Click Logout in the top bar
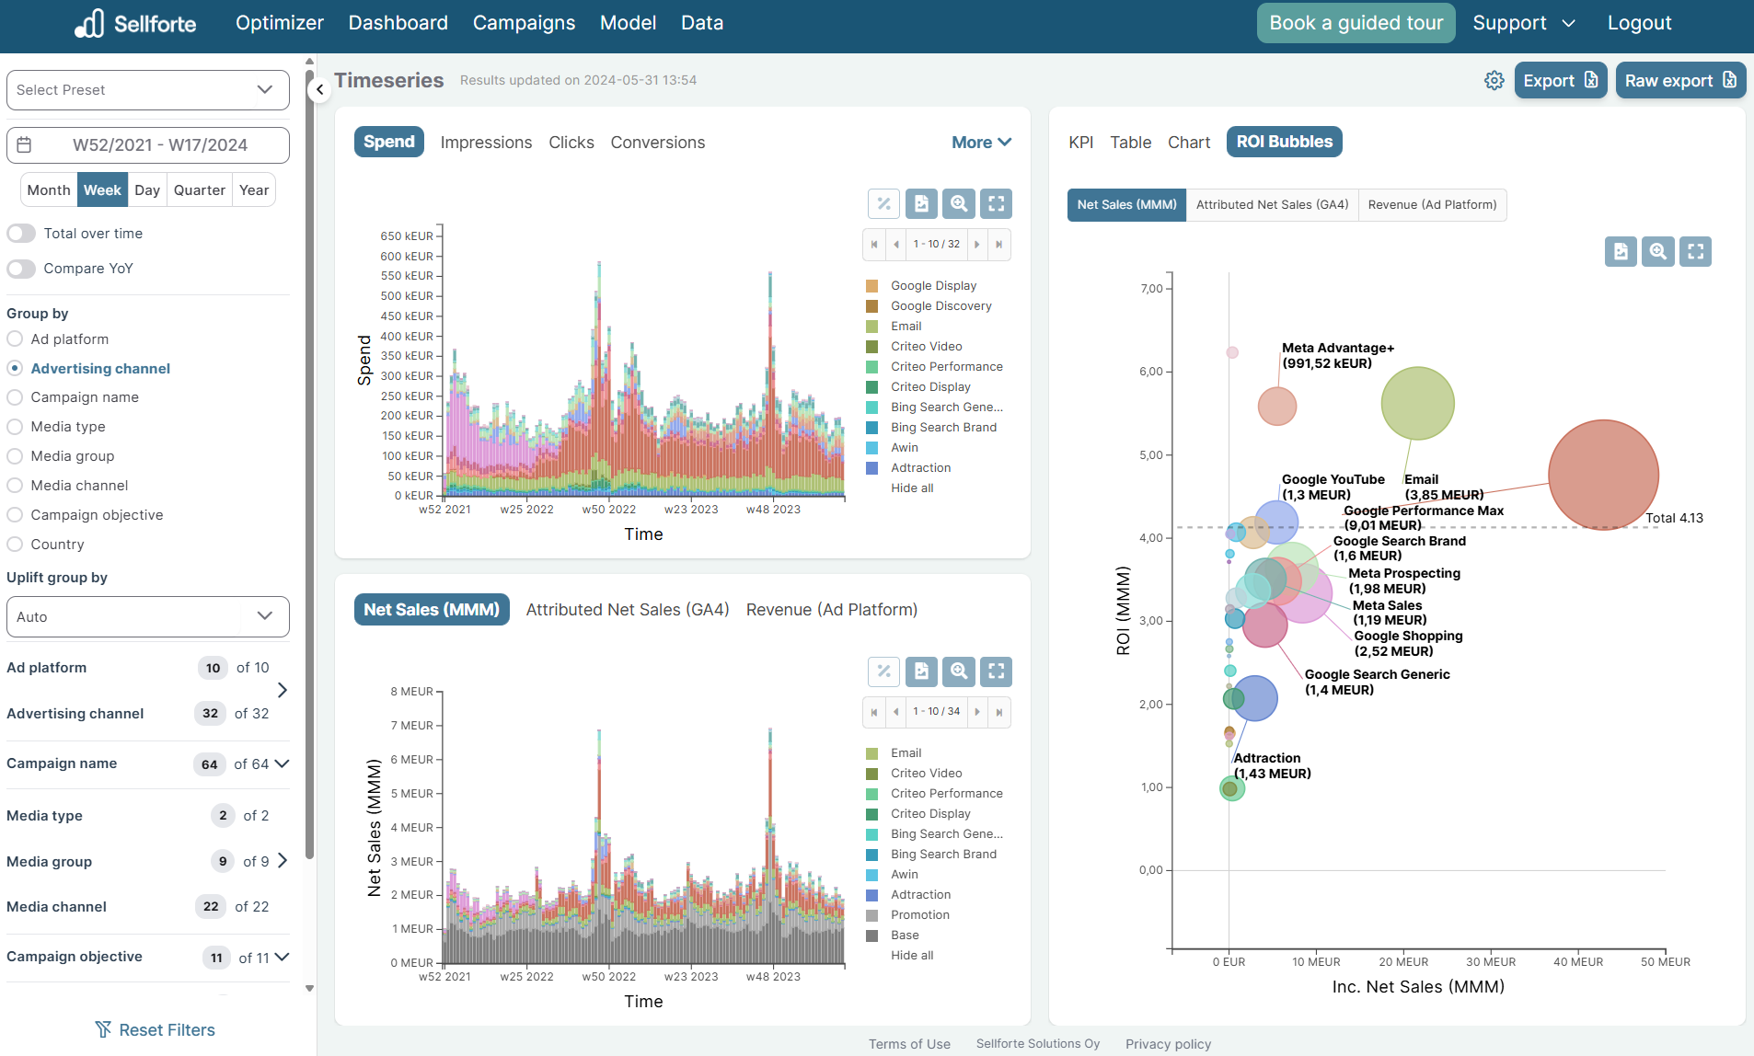The width and height of the screenshot is (1754, 1056). (1639, 23)
